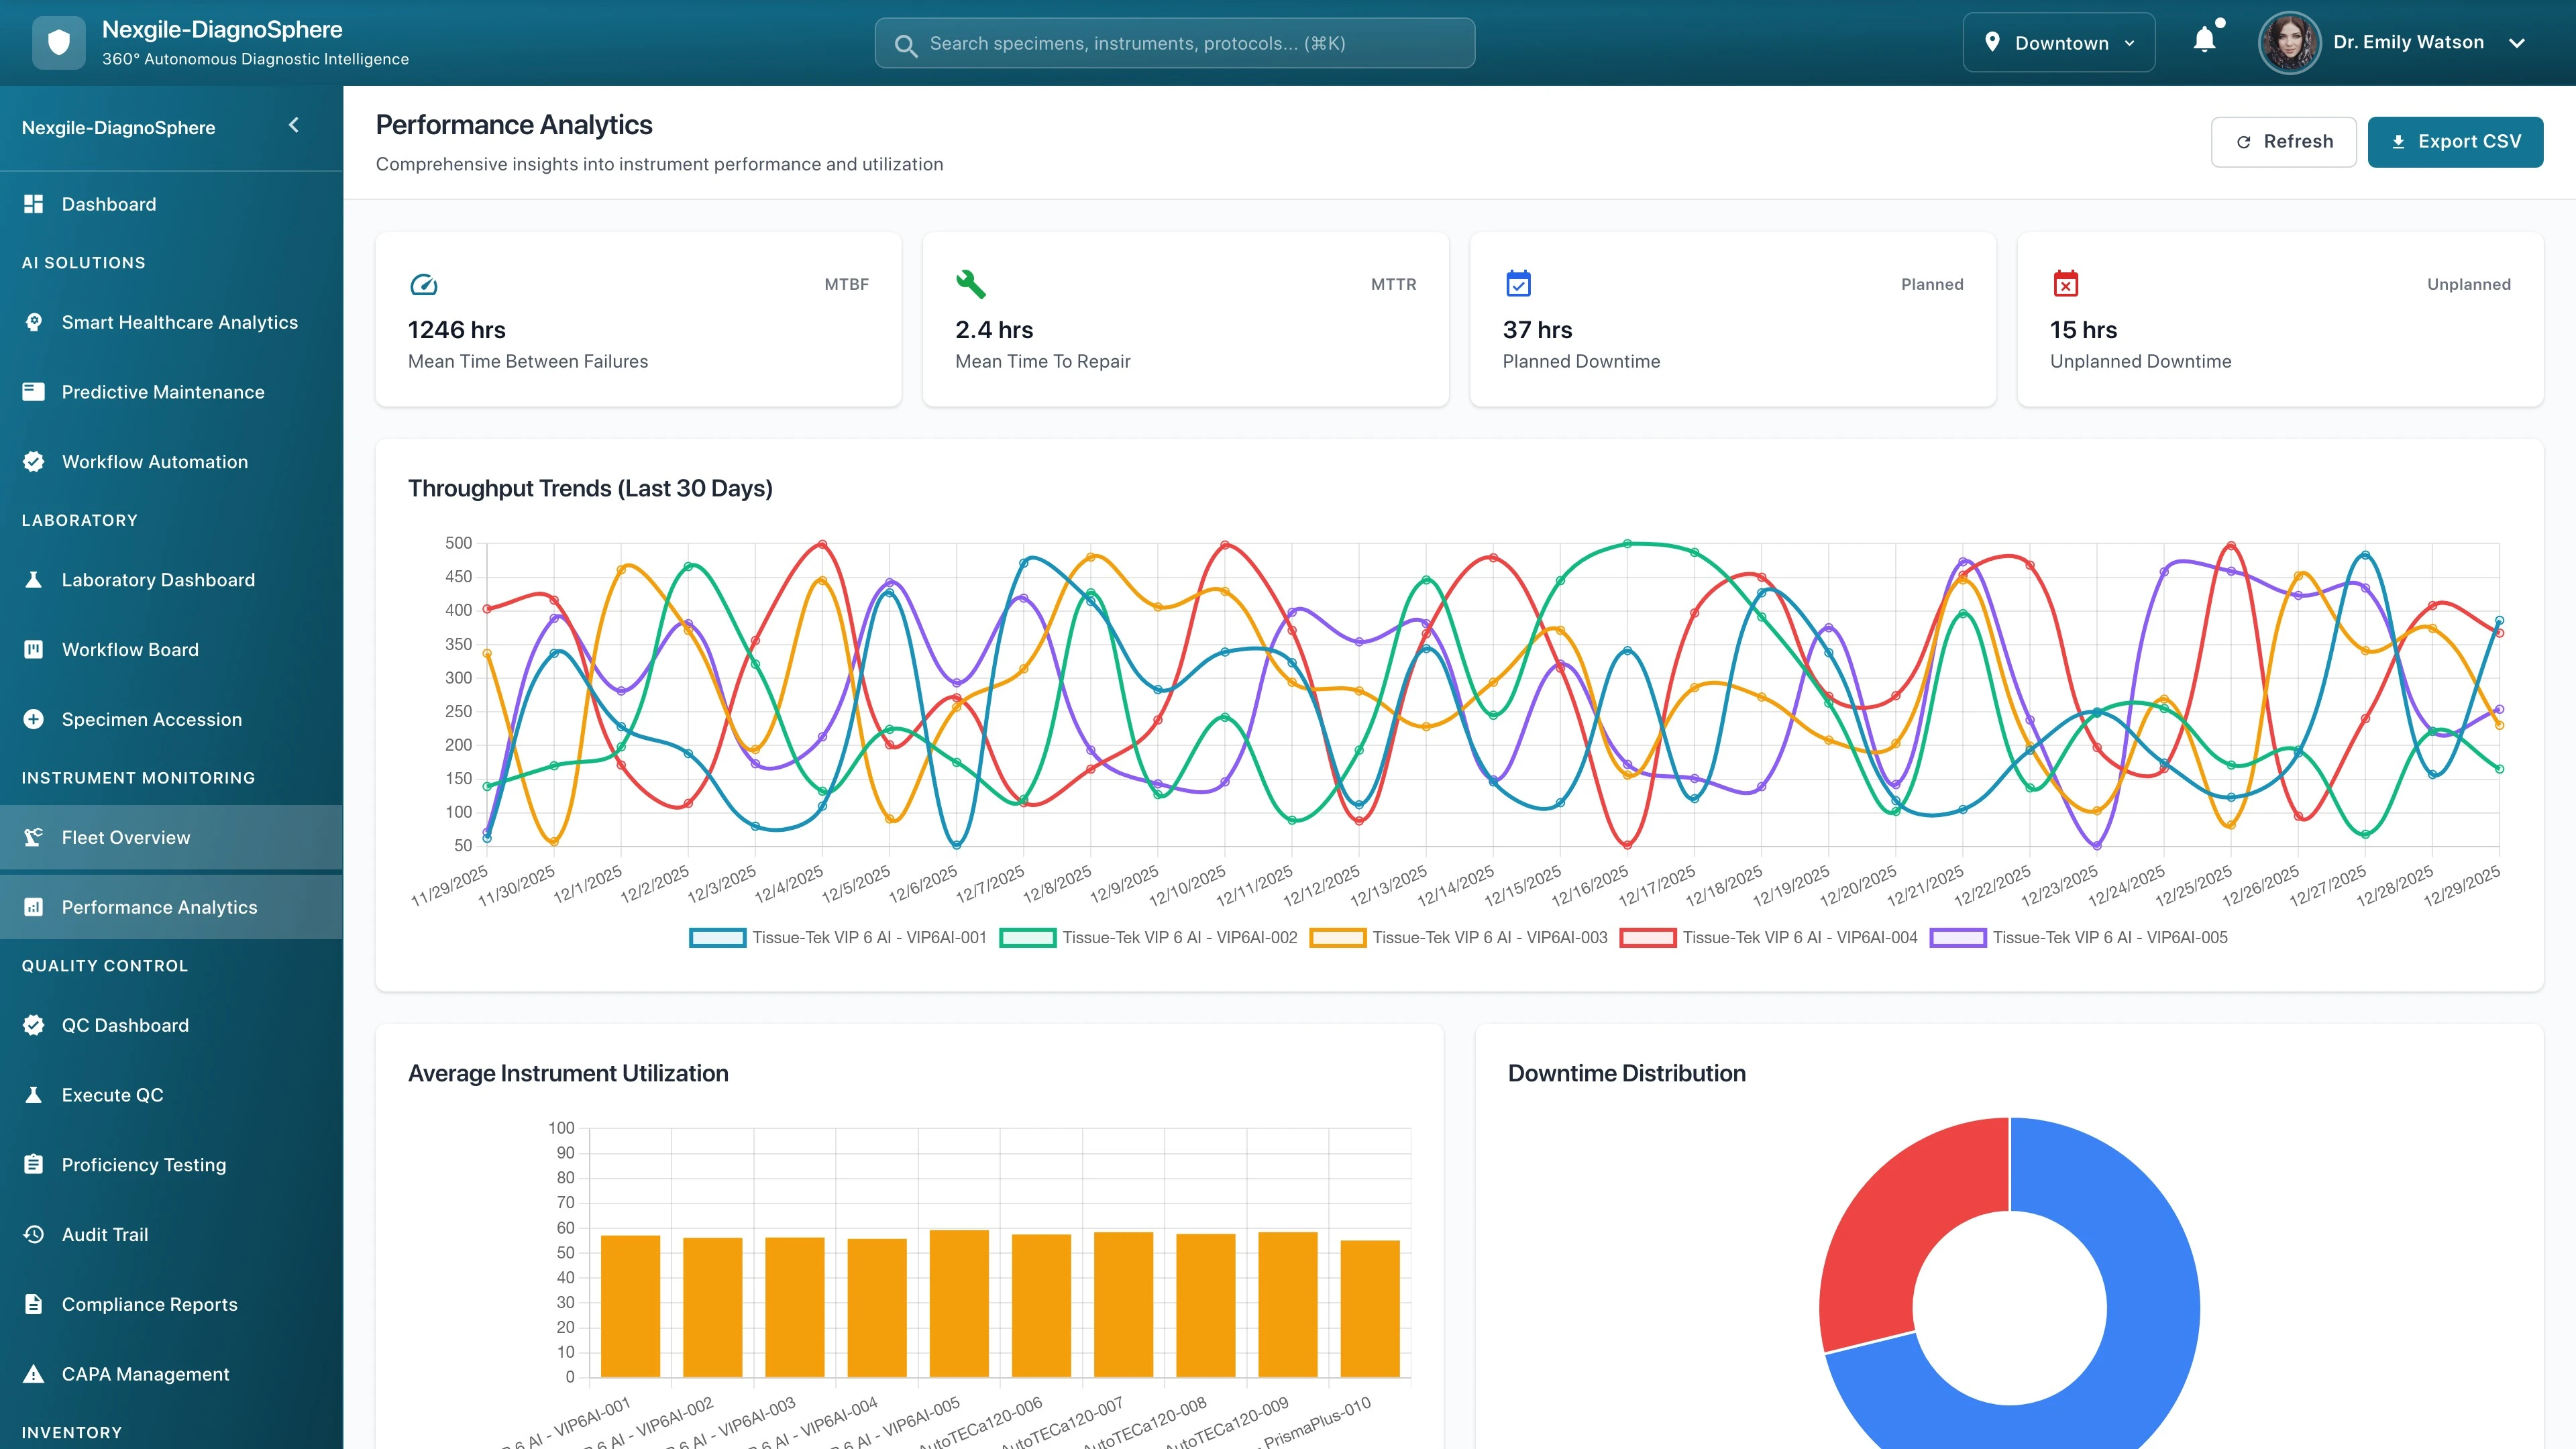The image size is (2576, 1449).
Task: Open the Audit Trail history icon
Action: tap(33, 1234)
